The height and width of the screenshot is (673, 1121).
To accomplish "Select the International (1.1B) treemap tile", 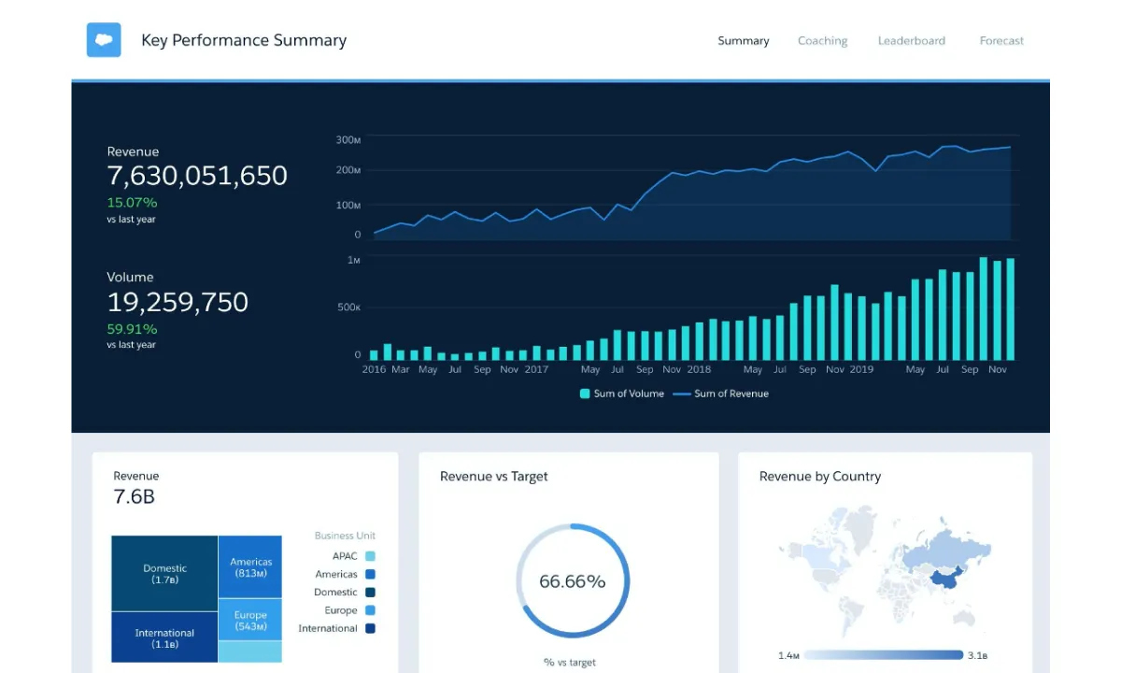I will pyautogui.click(x=164, y=637).
